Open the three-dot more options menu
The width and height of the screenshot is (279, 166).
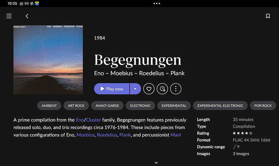coord(175,89)
